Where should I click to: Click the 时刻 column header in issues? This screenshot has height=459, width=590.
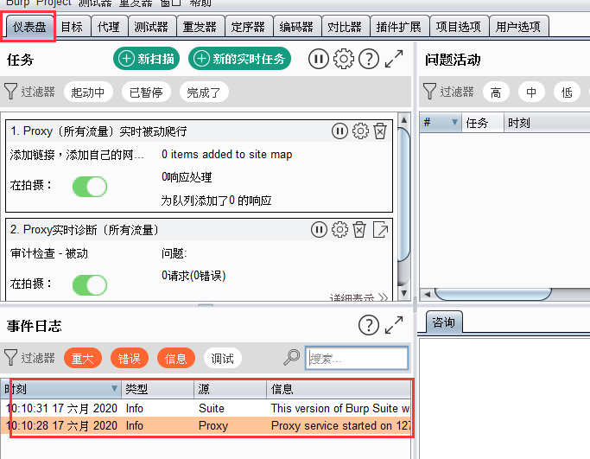[x=548, y=123]
